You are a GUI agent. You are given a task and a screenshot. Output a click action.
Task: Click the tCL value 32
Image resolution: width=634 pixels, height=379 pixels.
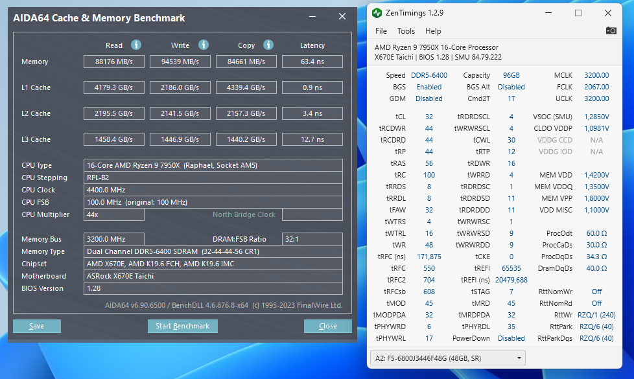point(429,117)
